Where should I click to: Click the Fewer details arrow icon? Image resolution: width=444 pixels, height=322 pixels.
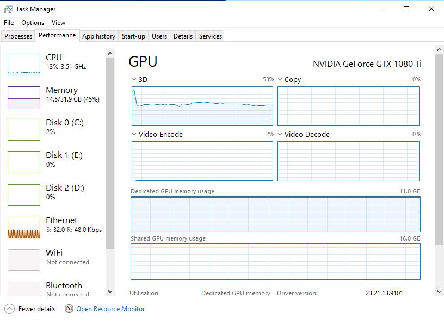pyautogui.click(x=9, y=309)
